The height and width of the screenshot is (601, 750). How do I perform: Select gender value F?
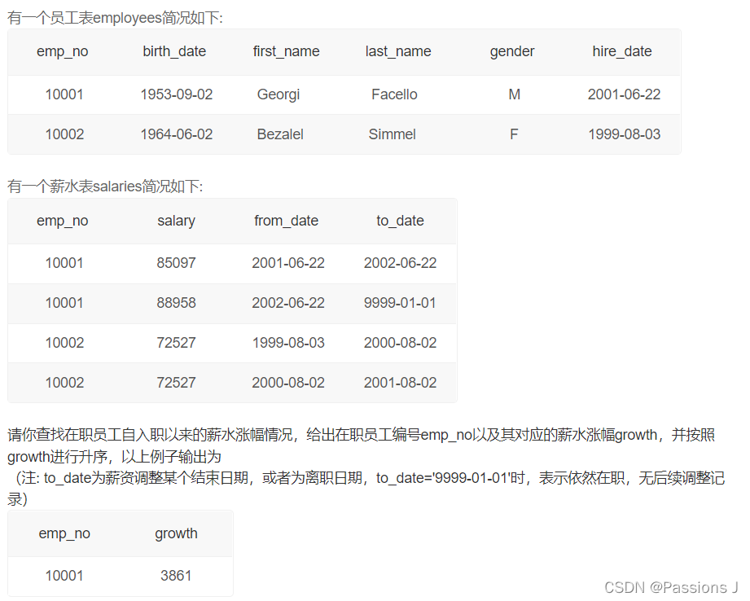[514, 134]
